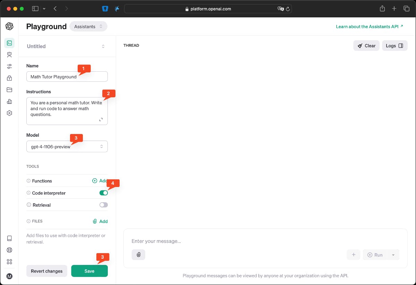The height and width of the screenshot is (285, 416).
Task: Click the THREAD label
Action: pyautogui.click(x=131, y=45)
